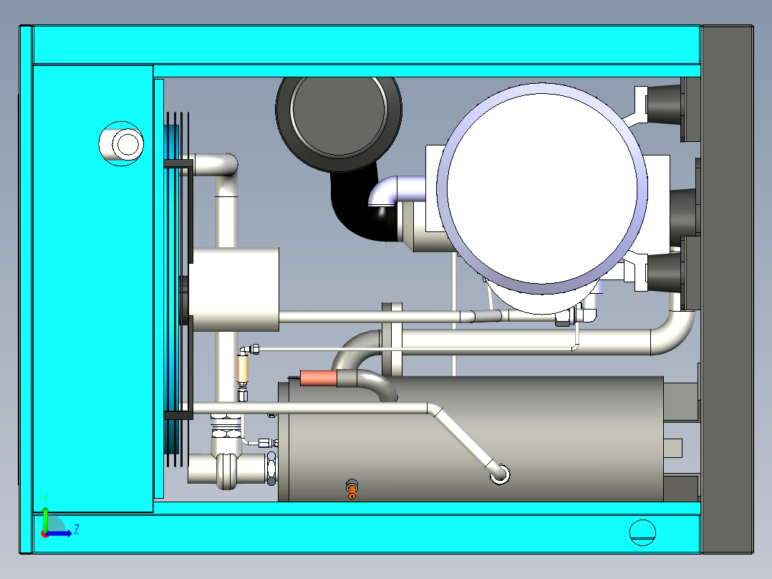Pick the orange drain valve under the tank
This screenshot has height=579, width=772.
pyautogui.click(x=352, y=489)
